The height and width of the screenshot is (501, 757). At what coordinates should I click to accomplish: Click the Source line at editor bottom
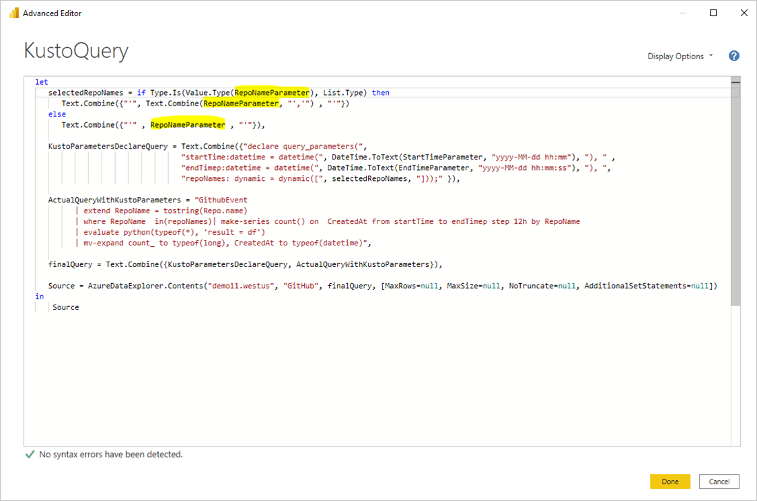(65, 307)
